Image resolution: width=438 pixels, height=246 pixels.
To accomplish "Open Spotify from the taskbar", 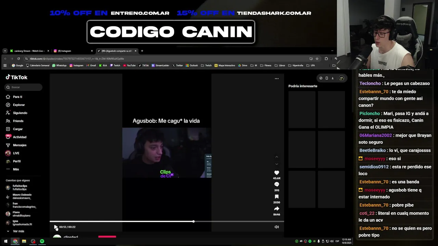I will pyautogui.click(x=42, y=241).
